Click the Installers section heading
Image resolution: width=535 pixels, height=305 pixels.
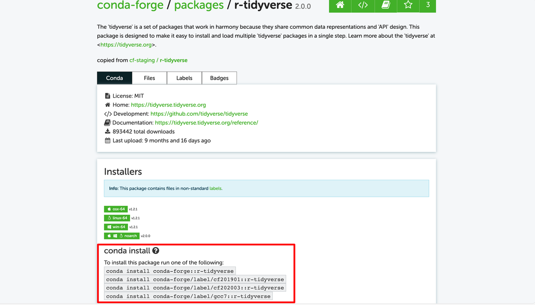(x=123, y=171)
